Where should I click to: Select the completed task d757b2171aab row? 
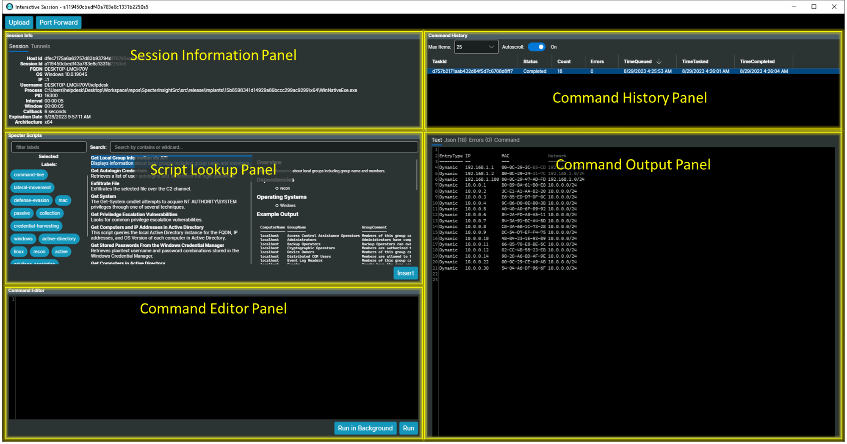tap(633, 72)
